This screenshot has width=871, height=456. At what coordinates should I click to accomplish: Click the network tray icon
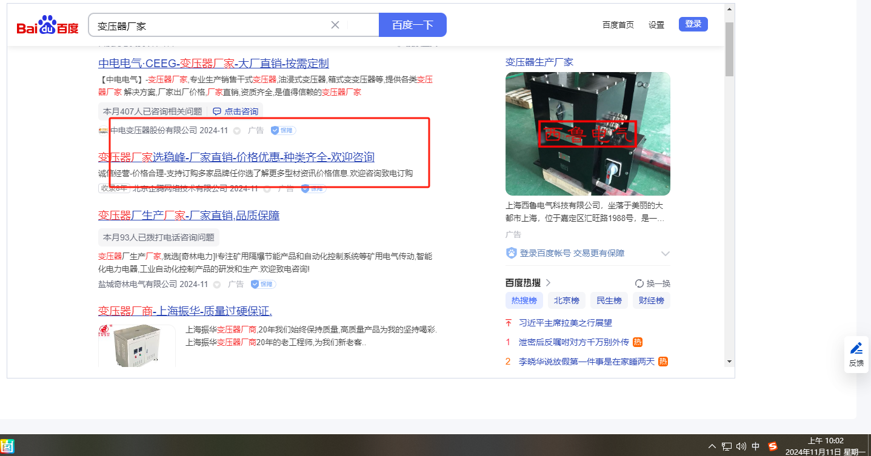pos(727,446)
